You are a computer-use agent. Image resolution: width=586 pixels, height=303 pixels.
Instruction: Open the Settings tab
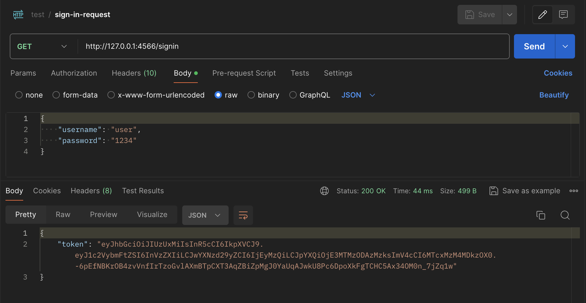(x=338, y=73)
